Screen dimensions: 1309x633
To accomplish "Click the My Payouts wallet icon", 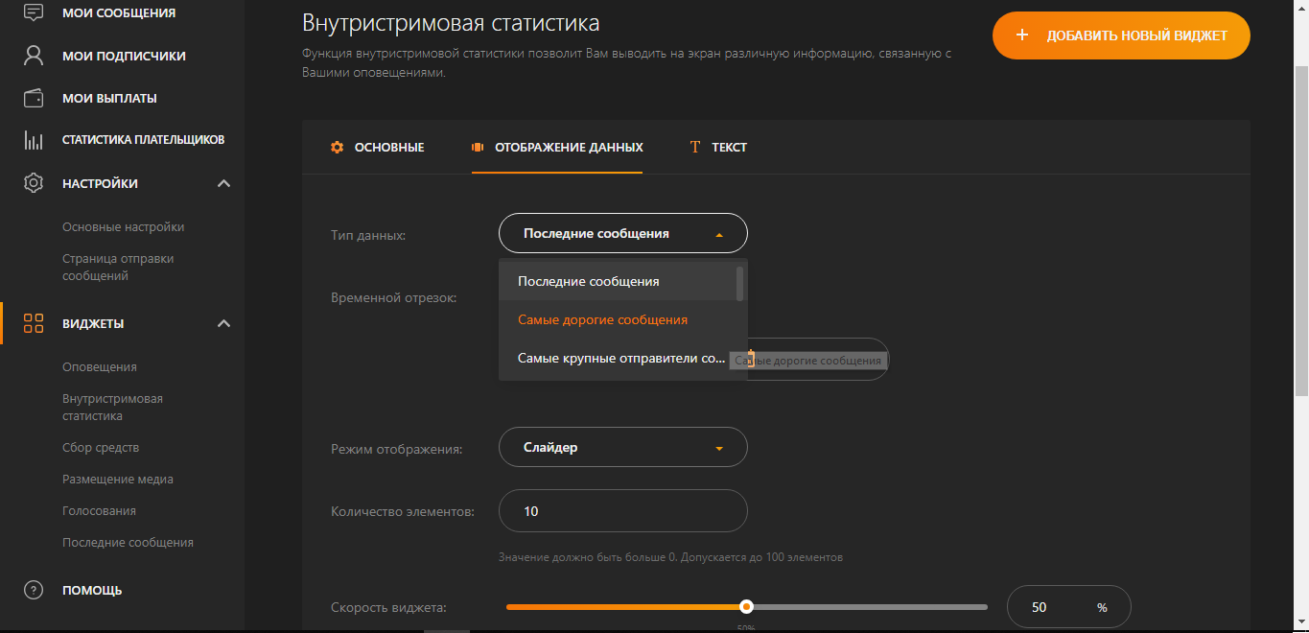I will (34, 98).
